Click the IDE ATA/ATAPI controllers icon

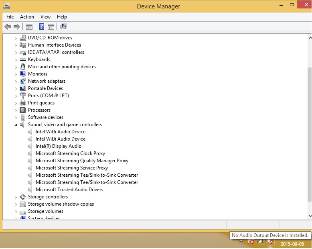click(x=23, y=53)
